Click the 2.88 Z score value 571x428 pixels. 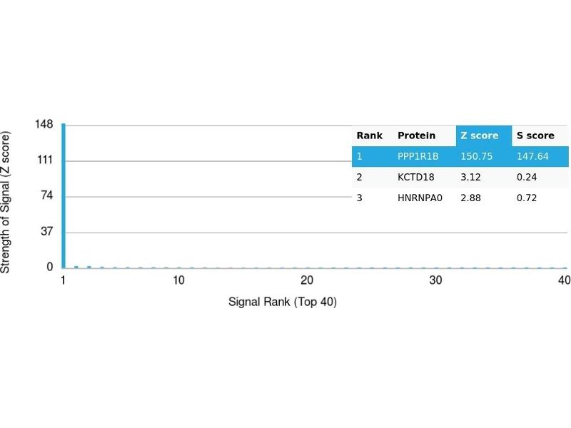point(470,198)
